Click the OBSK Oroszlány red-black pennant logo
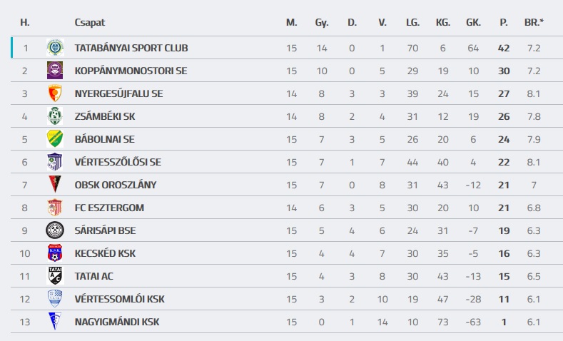 point(55,185)
